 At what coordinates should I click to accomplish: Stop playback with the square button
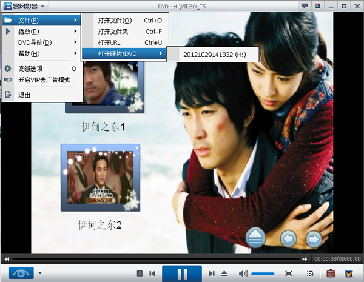point(140,274)
